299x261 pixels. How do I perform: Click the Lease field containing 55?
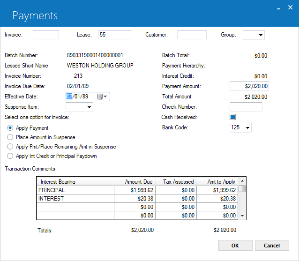115,35
